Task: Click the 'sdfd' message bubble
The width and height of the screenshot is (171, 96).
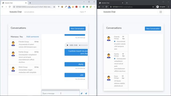Action: [75, 75]
